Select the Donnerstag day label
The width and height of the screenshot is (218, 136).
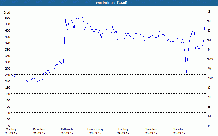(95, 129)
